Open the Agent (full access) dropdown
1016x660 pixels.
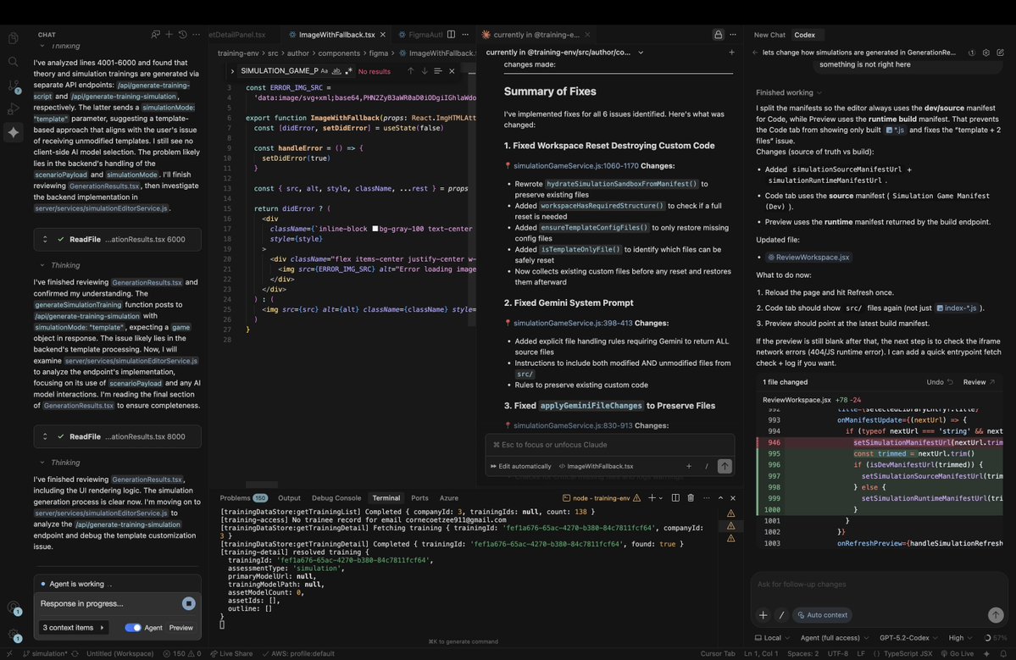click(x=835, y=637)
